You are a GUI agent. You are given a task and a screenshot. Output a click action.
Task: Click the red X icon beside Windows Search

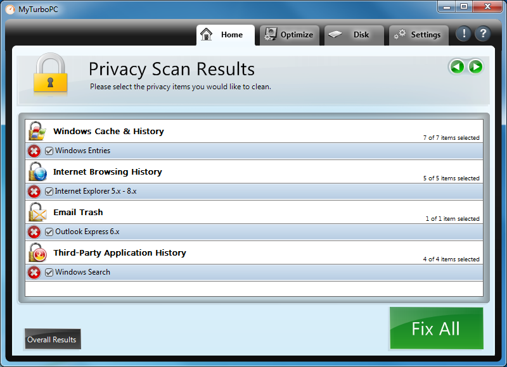click(34, 273)
